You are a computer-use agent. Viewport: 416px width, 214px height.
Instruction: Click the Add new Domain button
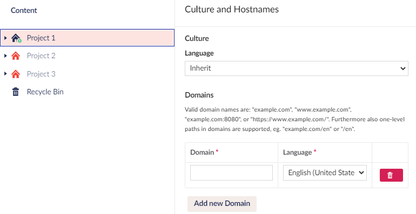[222, 204]
